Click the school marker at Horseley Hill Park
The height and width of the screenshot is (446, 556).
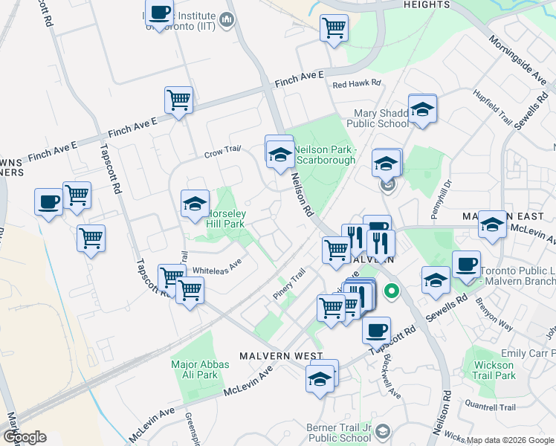click(x=195, y=204)
